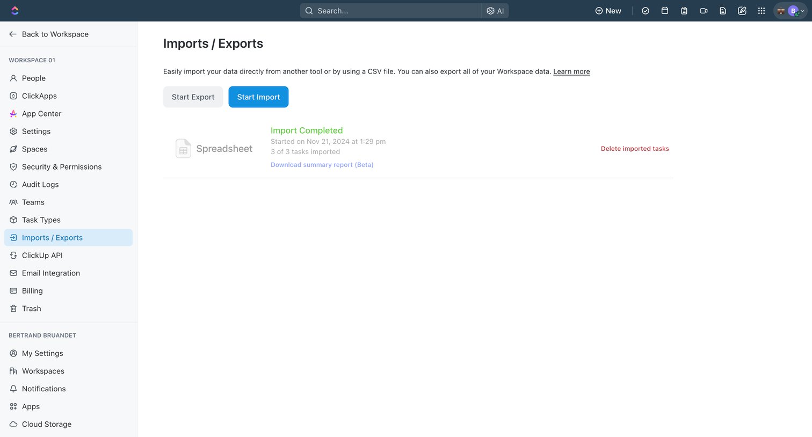Viewport: 812px width, 437px height.
Task: Follow the Learn more link
Action: pos(571,71)
